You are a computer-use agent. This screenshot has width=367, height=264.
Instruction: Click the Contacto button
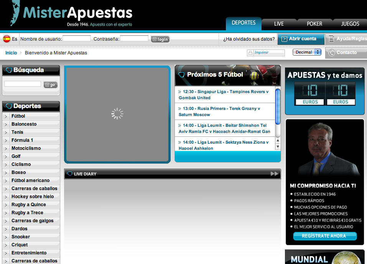point(346,52)
